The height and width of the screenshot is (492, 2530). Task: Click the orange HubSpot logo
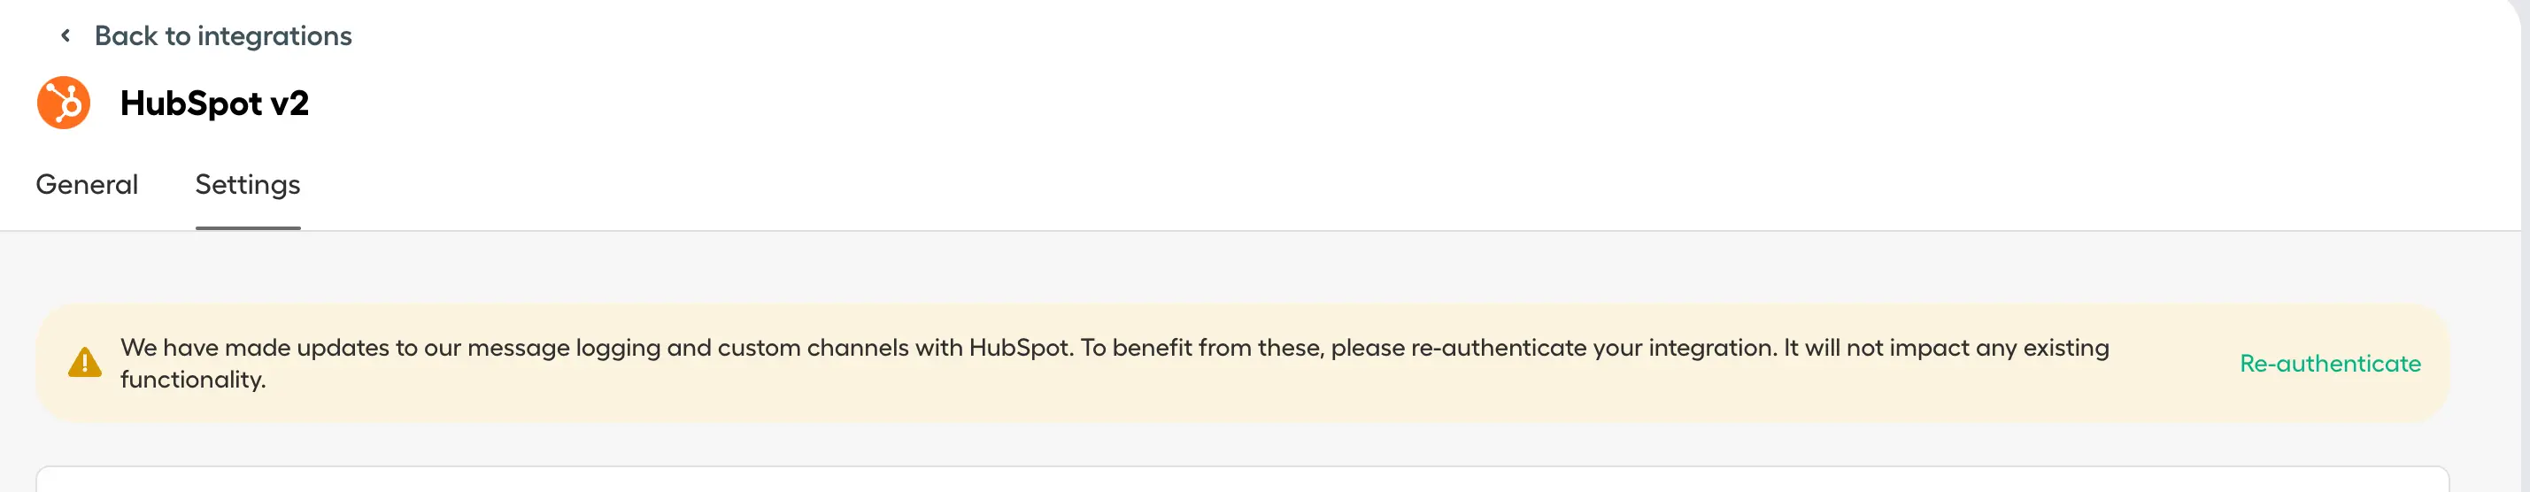(x=64, y=104)
